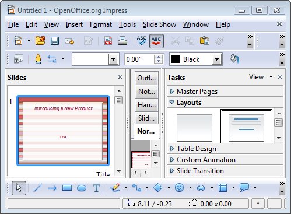This screenshot has width=291, height=214.
Task: Close the Slides panel
Action: click(120, 77)
